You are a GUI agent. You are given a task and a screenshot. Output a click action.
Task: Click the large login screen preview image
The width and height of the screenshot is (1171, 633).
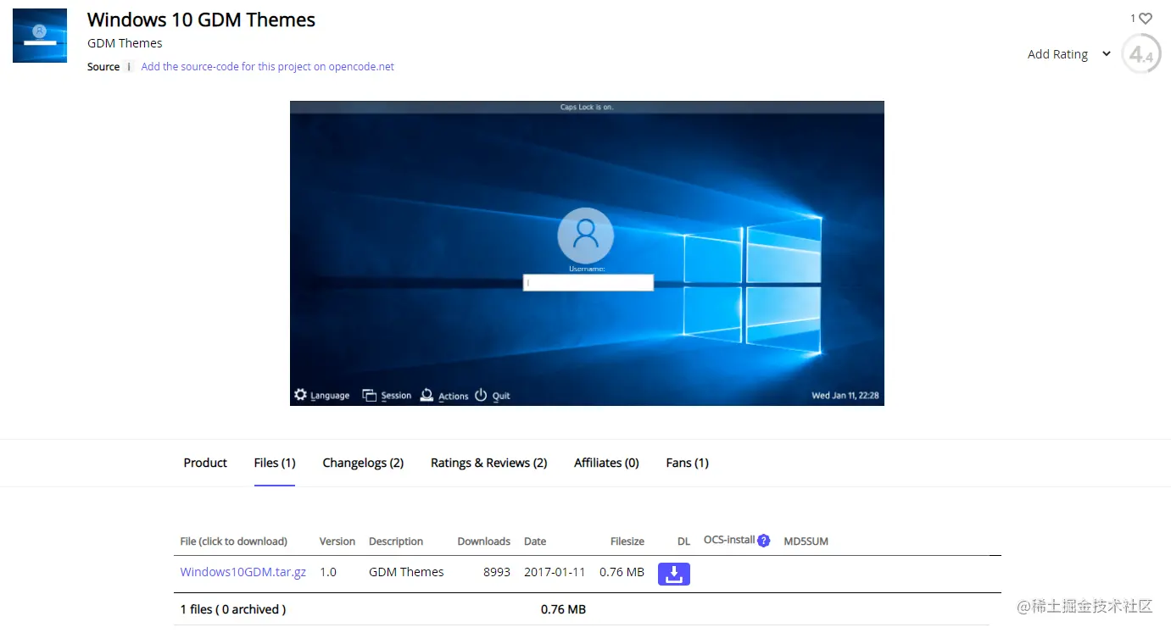[x=587, y=253]
